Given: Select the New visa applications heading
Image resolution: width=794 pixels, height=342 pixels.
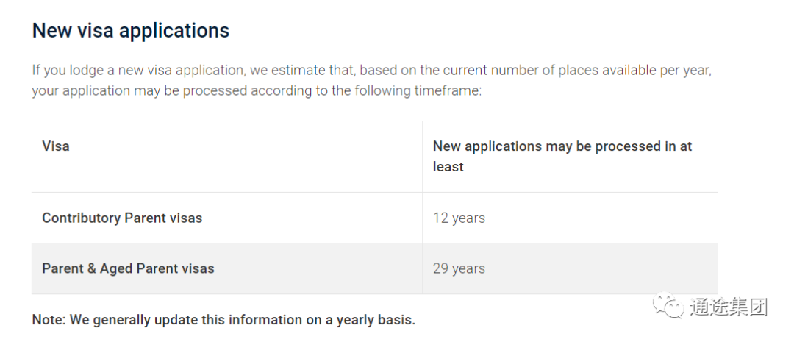Looking at the screenshot, I should (131, 30).
